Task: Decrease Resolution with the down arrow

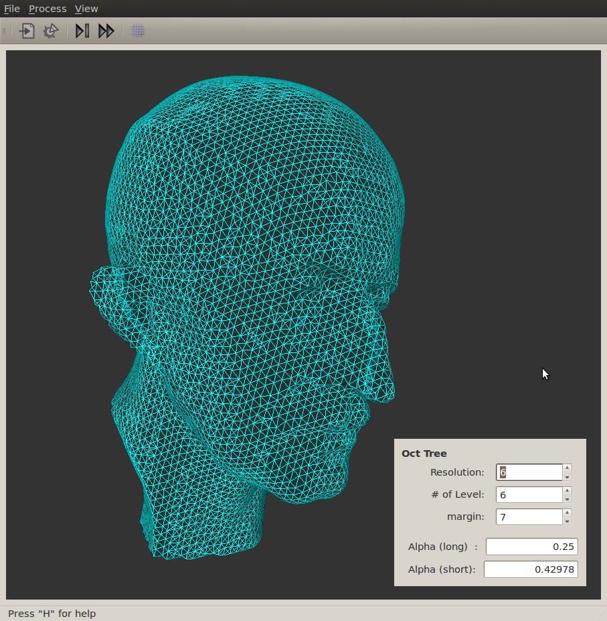Action: [567, 476]
